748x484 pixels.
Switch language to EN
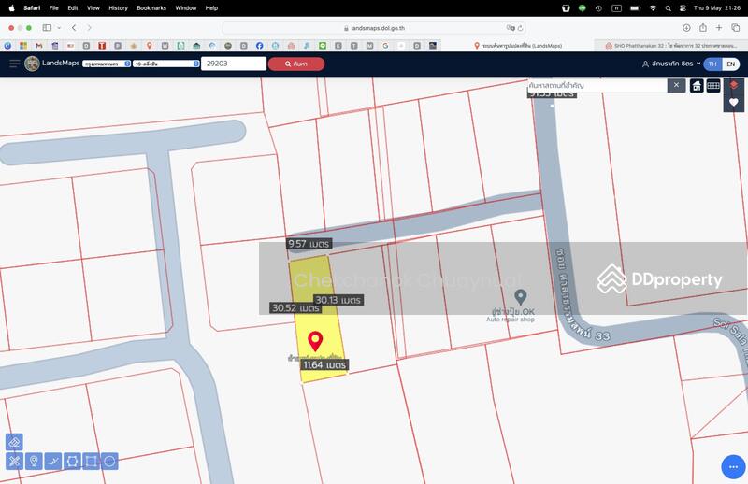(x=731, y=64)
